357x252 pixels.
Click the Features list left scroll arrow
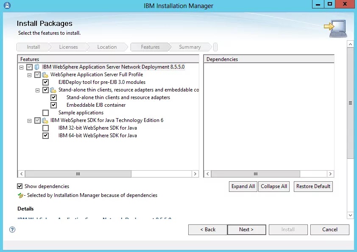pyautogui.click(x=21, y=174)
